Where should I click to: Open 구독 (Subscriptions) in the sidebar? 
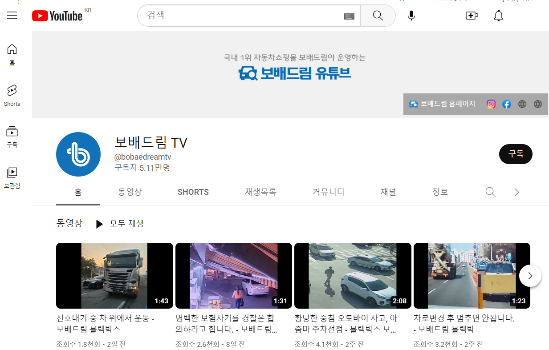[x=12, y=136]
